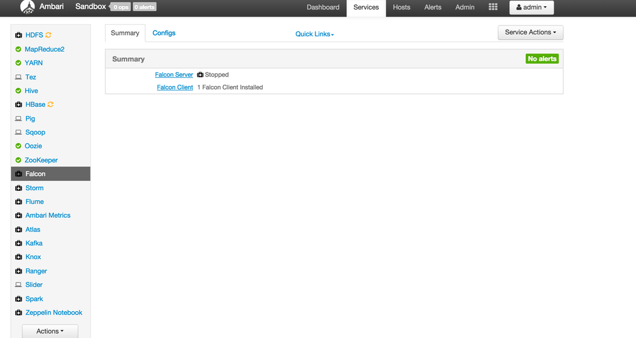Click the Spark stopped status icon
The image size is (636, 338).
point(18,299)
